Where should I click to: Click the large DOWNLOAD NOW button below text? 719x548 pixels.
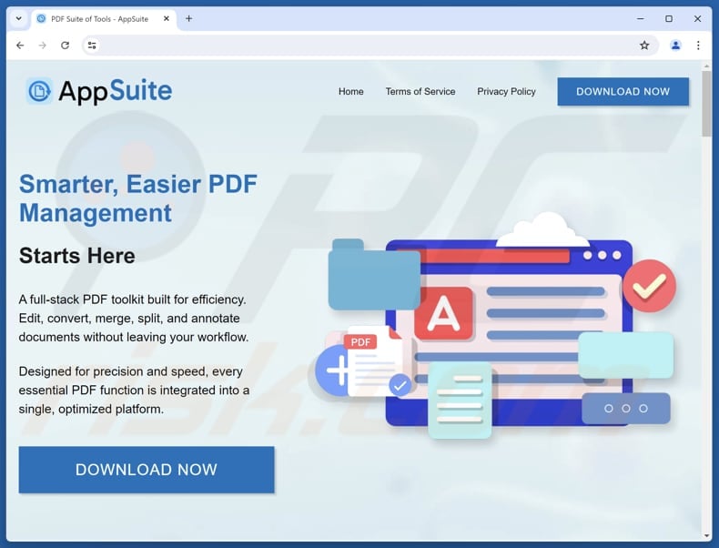147,470
